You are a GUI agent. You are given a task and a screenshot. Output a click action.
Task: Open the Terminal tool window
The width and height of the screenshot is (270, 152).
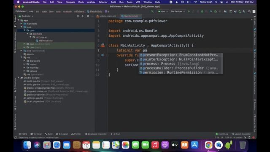coord(36,134)
